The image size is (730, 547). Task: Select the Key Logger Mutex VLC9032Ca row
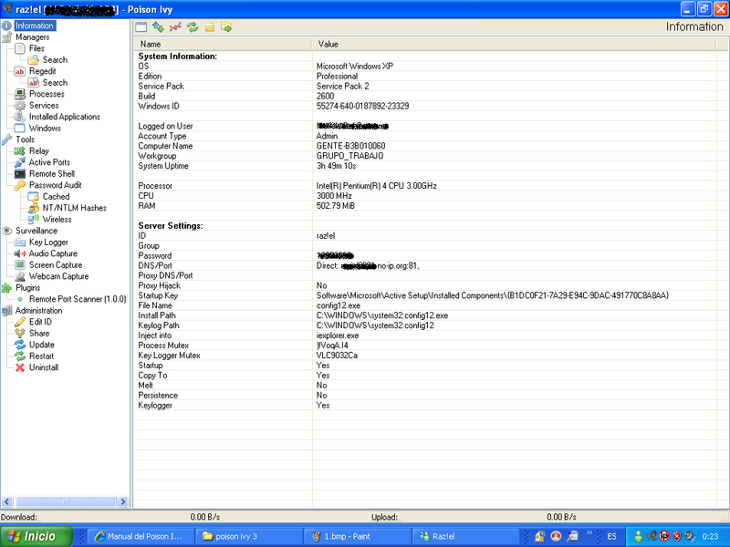coord(424,356)
